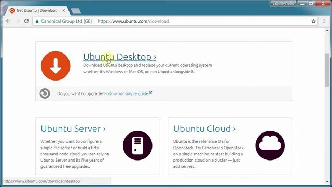Image resolution: width=332 pixels, height=187 pixels.
Task: Click the 'Do you want to upgrade?' text
Action: point(80,94)
